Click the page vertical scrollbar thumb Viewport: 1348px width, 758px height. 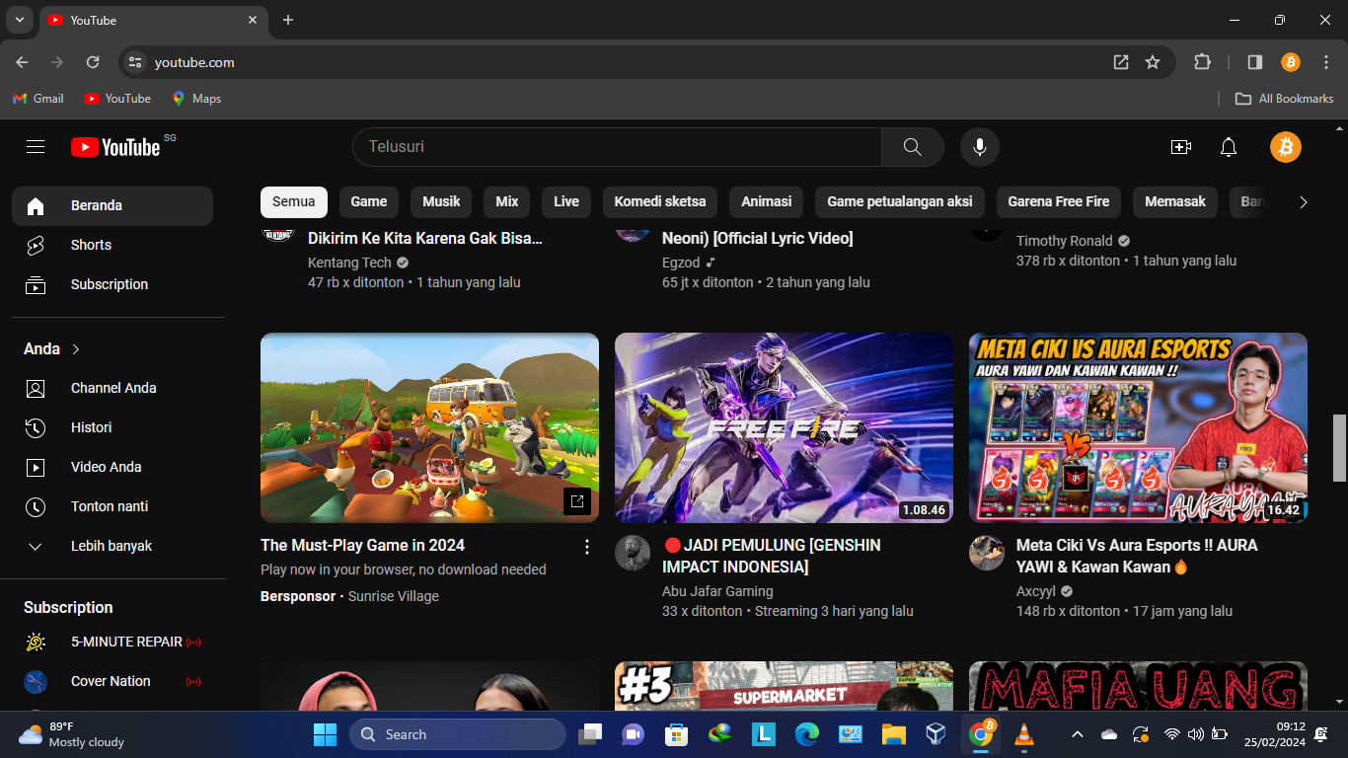pos(1339,447)
